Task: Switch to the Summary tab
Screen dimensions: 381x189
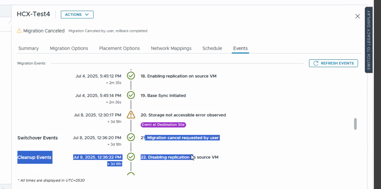Action: click(x=28, y=48)
